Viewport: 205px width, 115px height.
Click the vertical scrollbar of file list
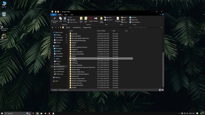[163, 70]
